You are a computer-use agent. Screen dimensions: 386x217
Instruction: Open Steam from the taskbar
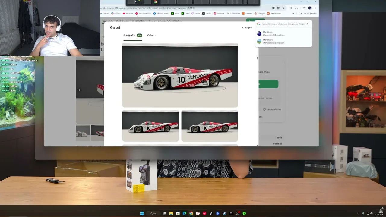(x=224, y=213)
